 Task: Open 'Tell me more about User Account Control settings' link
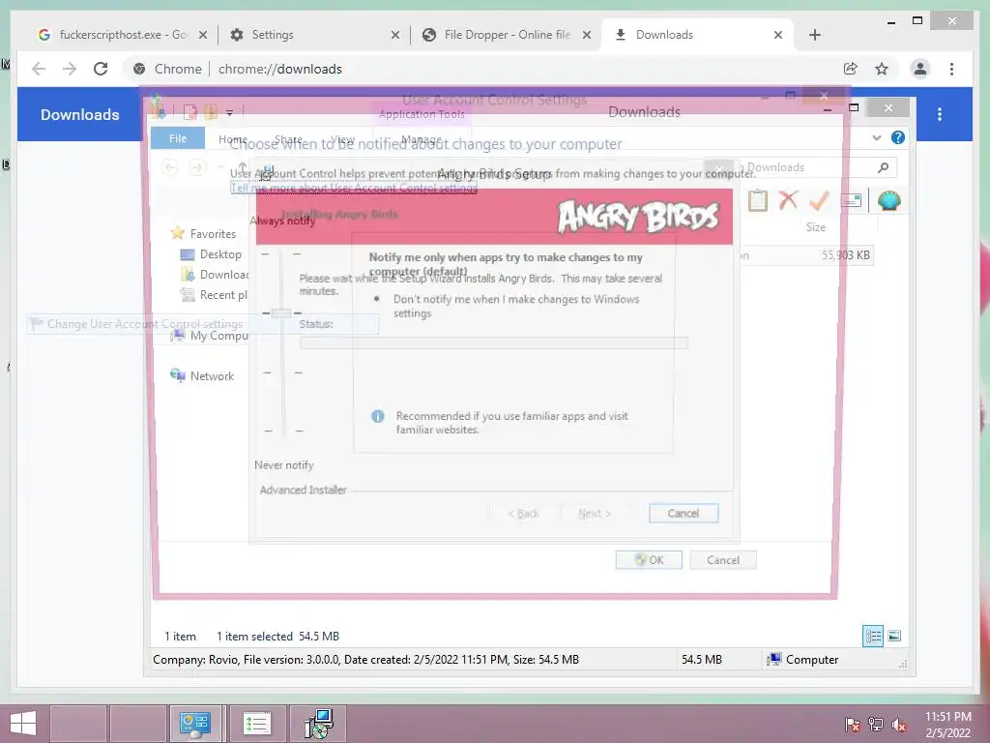[x=354, y=188]
